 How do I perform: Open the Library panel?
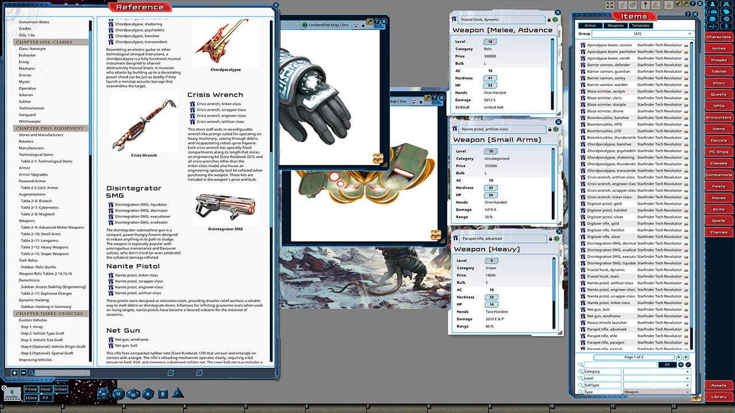pyautogui.click(x=718, y=396)
